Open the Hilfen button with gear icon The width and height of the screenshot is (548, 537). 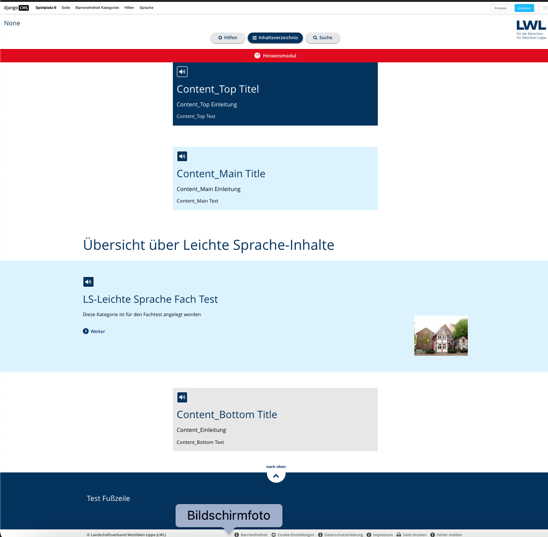point(228,38)
